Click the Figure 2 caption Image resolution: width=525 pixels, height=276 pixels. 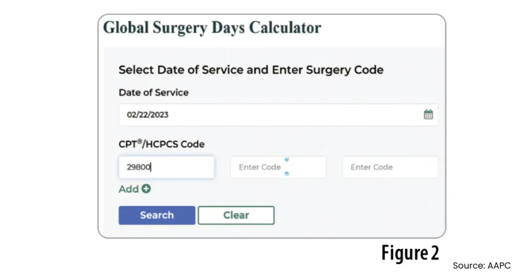coord(410,253)
